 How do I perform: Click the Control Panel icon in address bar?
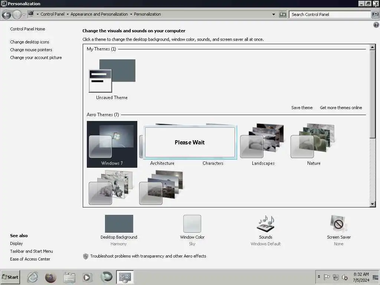click(x=31, y=14)
